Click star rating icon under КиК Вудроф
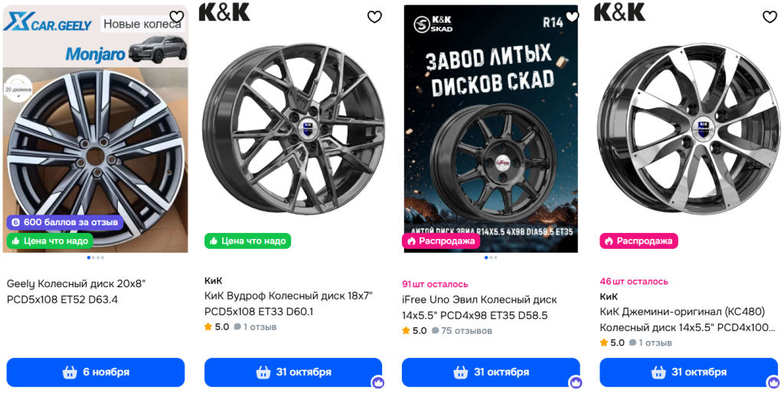The width and height of the screenshot is (784, 393). point(208,327)
